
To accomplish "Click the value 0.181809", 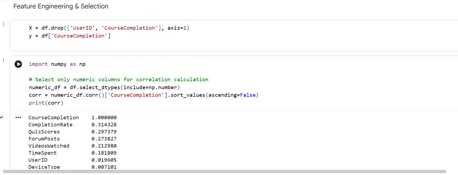I will 104,153.
